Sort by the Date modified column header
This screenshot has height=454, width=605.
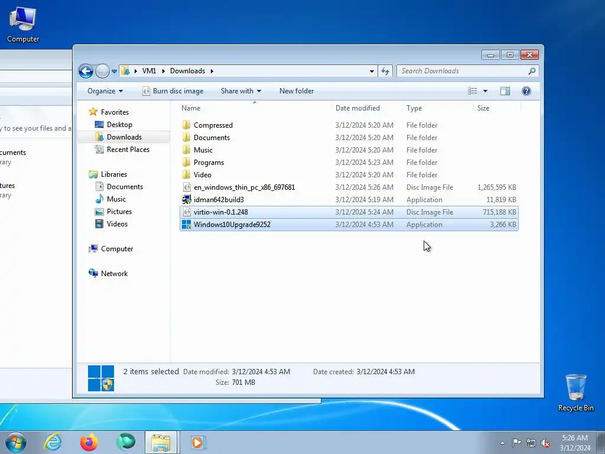(357, 108)
